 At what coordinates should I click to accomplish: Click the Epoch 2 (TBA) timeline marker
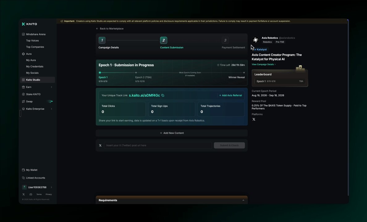[x=136, y=73]
